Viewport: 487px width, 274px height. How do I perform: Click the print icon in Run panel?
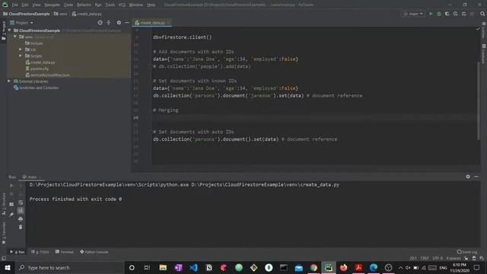(21, 218)
